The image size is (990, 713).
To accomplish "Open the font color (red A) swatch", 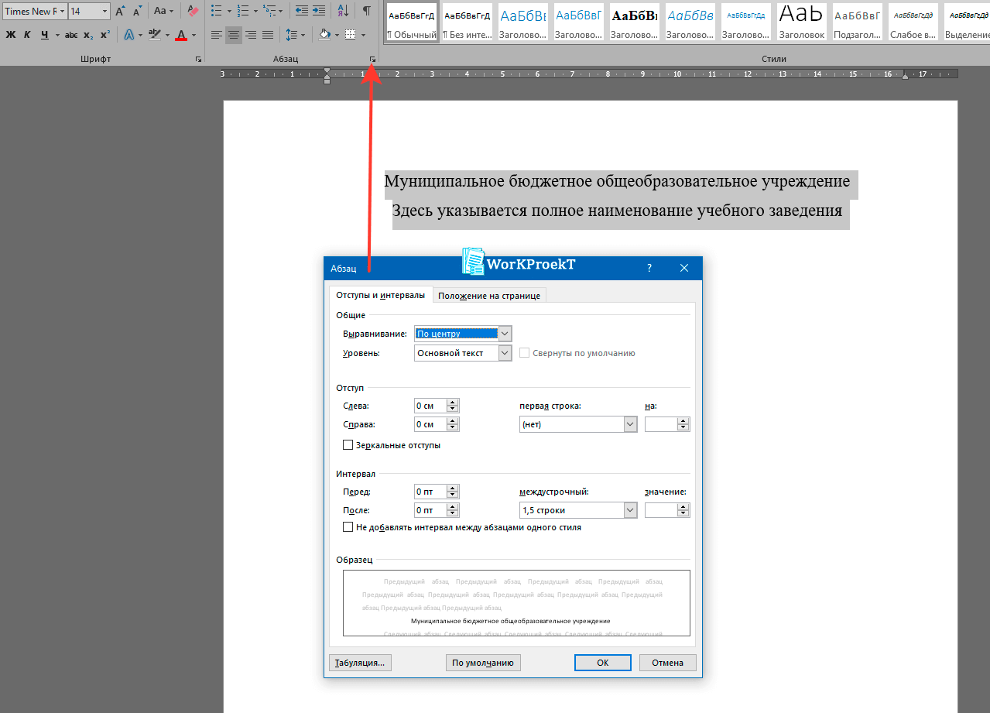I will click(181, 35).
